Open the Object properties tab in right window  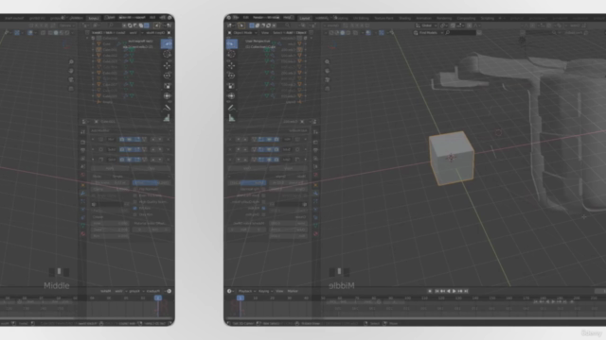click(315, 185)
